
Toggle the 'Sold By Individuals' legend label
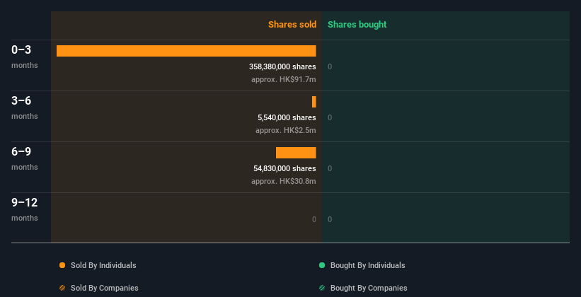coord(103,265)
